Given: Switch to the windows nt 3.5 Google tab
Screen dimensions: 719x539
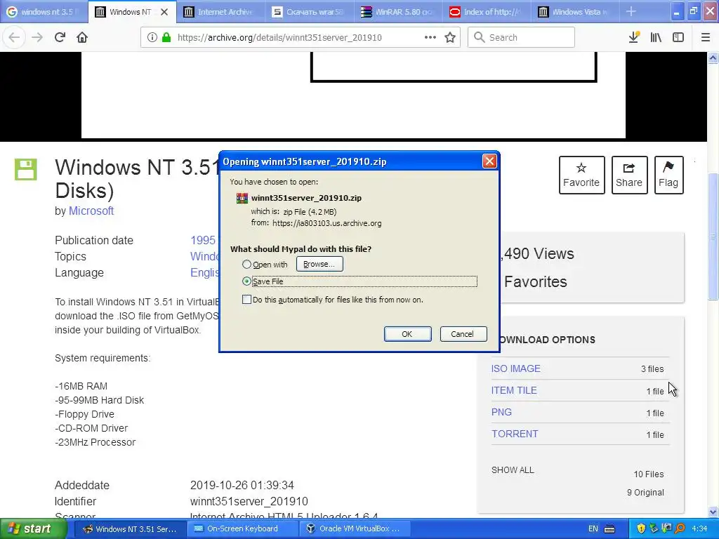Looking at the screenshot, I should [x=44, y=12].
